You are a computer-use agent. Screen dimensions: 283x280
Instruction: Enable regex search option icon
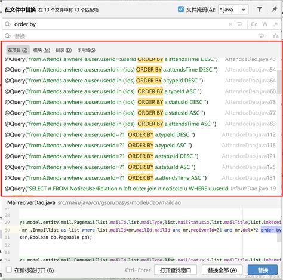[276, 24]
